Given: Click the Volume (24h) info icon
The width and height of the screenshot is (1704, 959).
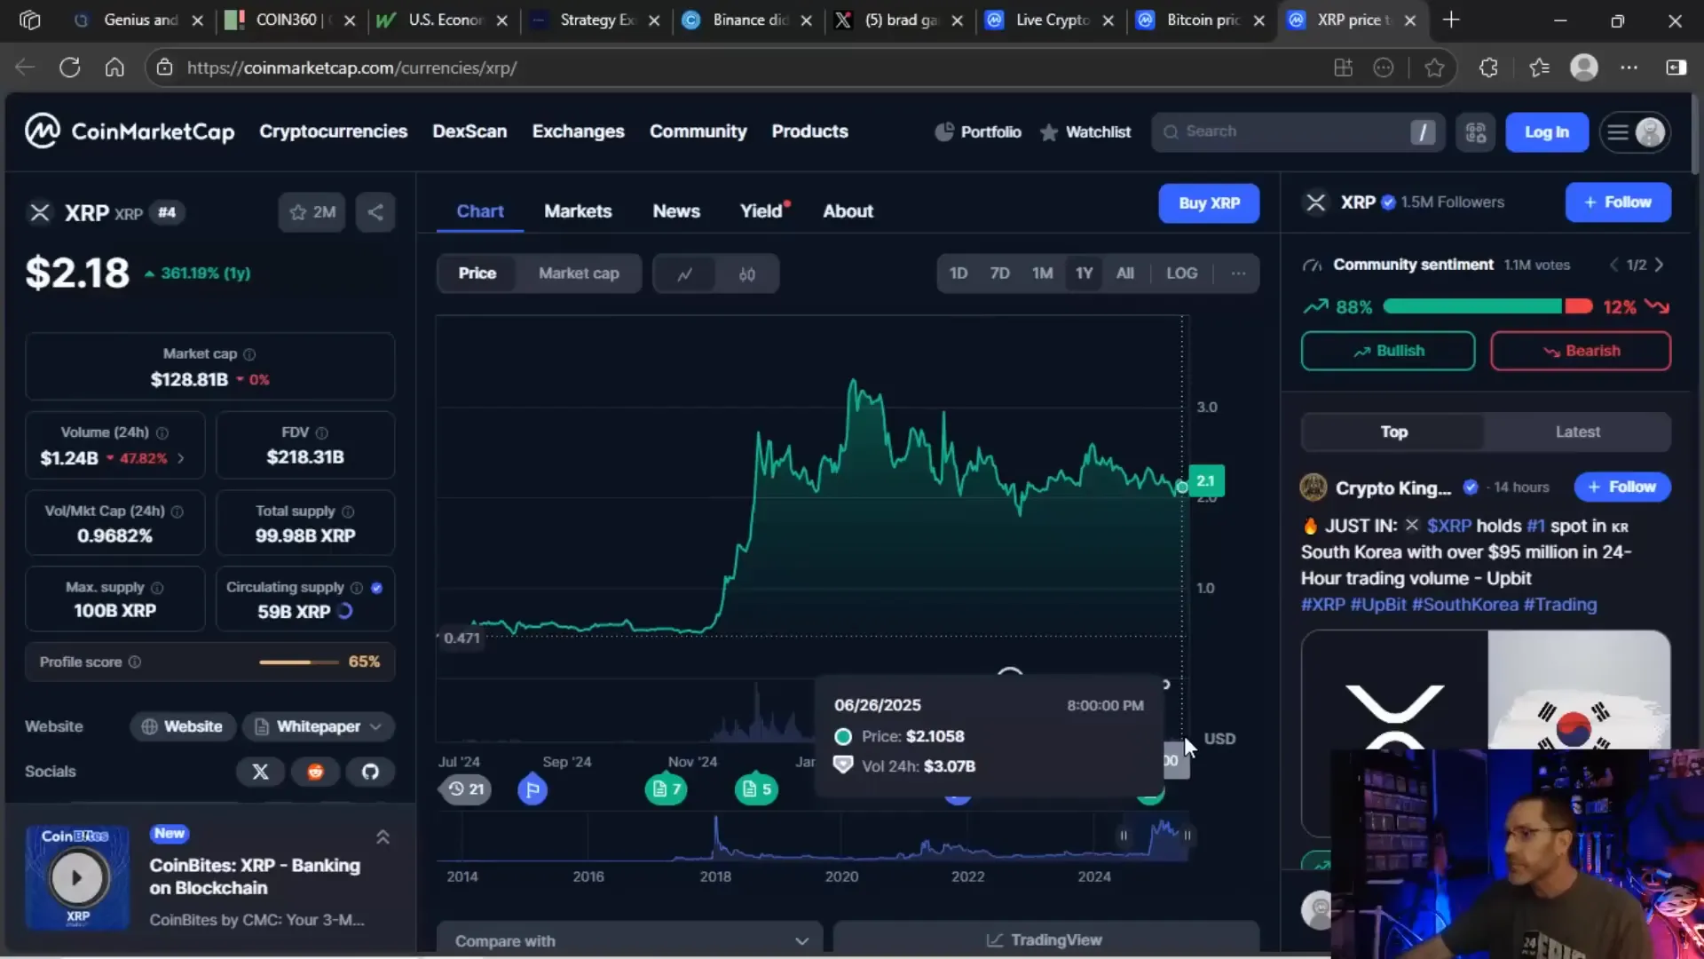Looking at the screenshot, I should (x=162, y=433).
